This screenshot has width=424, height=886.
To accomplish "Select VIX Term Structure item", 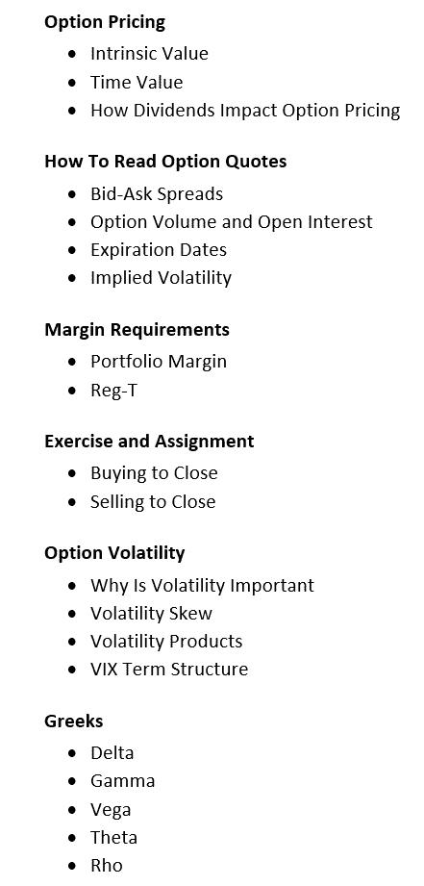I will pos(169,670).
